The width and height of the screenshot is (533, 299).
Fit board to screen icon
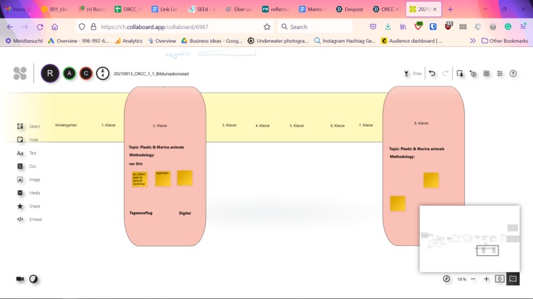[x=500, y=279]
